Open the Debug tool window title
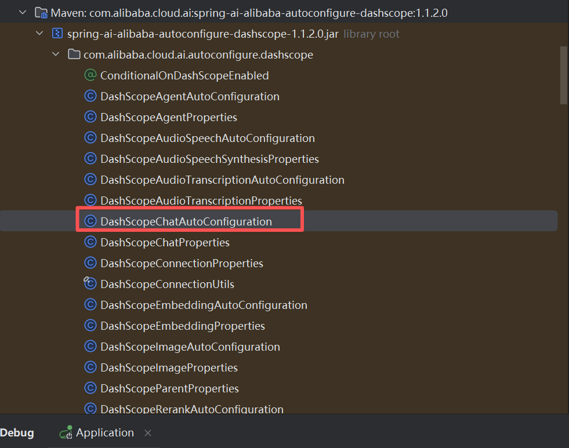This screenshot has height=448, width=569. point(17,433)
